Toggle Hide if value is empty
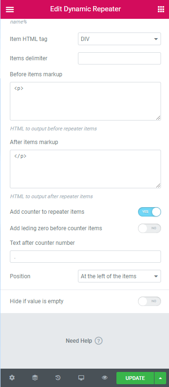 pos(149,301)
